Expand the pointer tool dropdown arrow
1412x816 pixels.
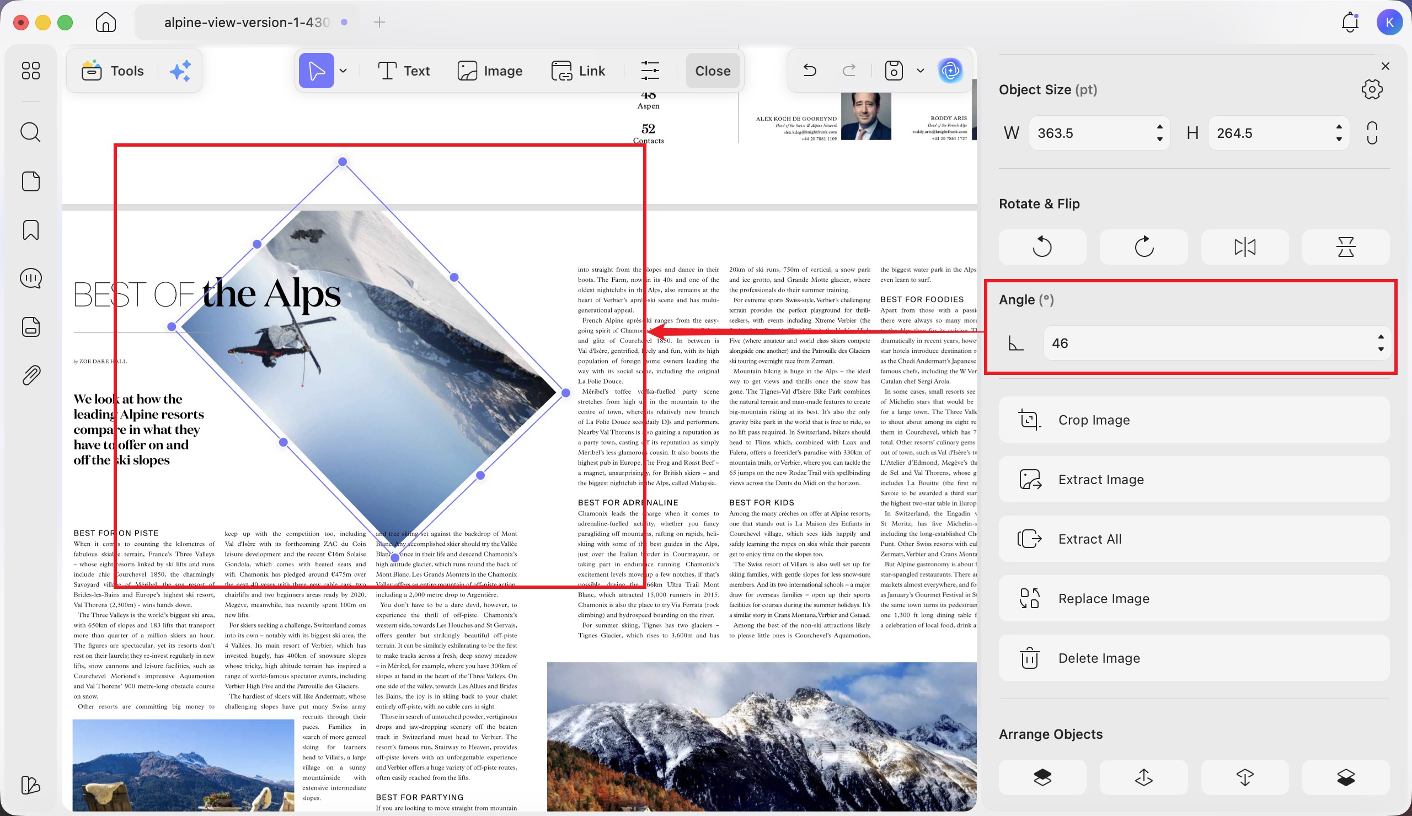click(344, 71)
